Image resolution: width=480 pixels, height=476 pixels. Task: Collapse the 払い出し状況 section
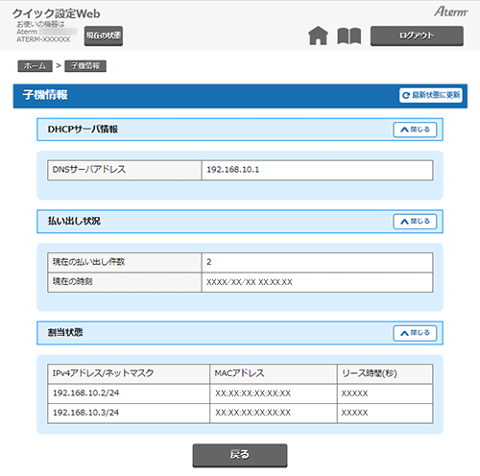pos(415,222)
